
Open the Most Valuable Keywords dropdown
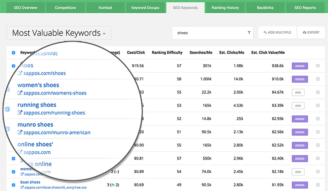point(59,33)
